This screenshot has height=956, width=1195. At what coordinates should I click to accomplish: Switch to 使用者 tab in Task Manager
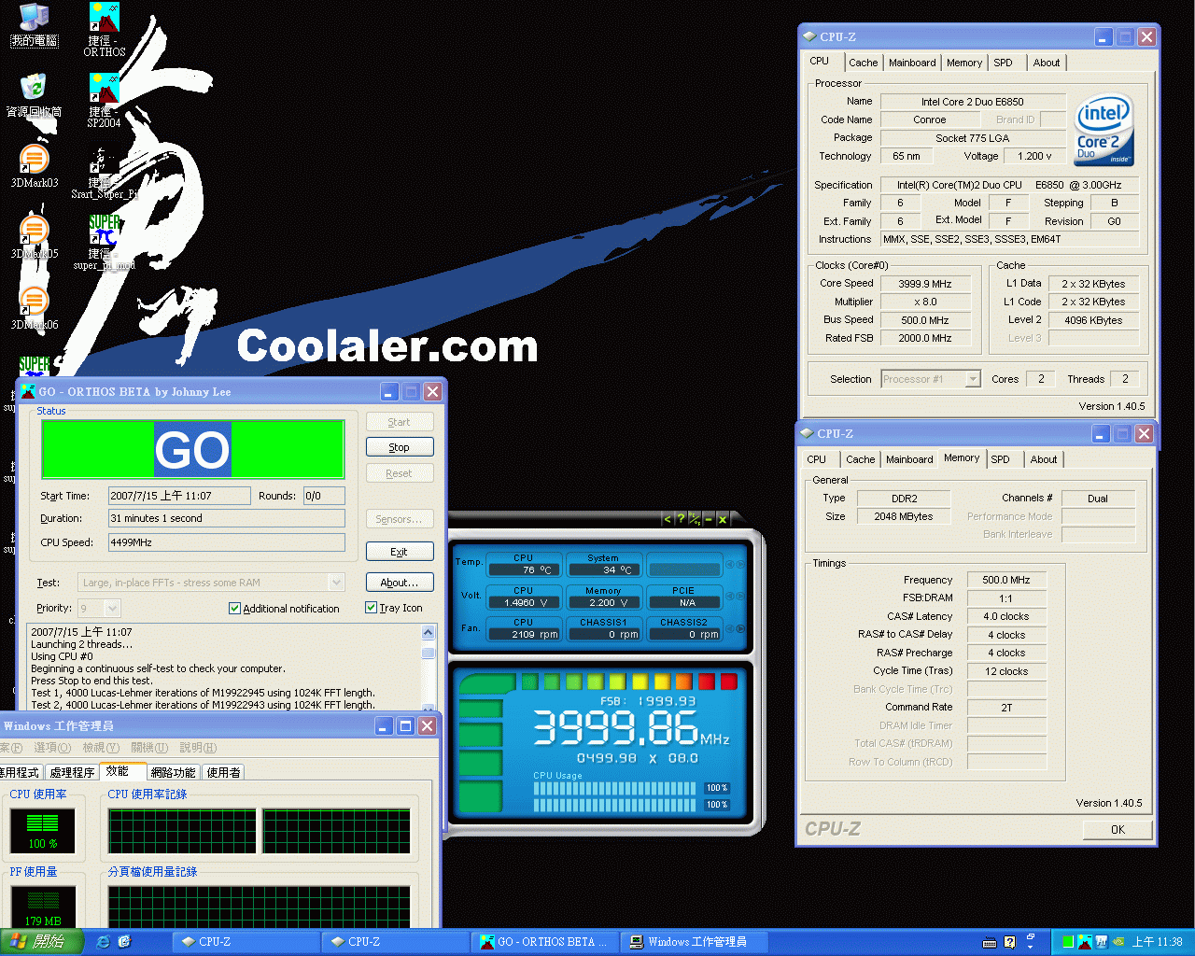(x=223, y=772)
